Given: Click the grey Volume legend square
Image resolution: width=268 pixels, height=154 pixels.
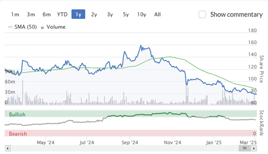Looking at the screenshot, I should (x=42, y=28).
